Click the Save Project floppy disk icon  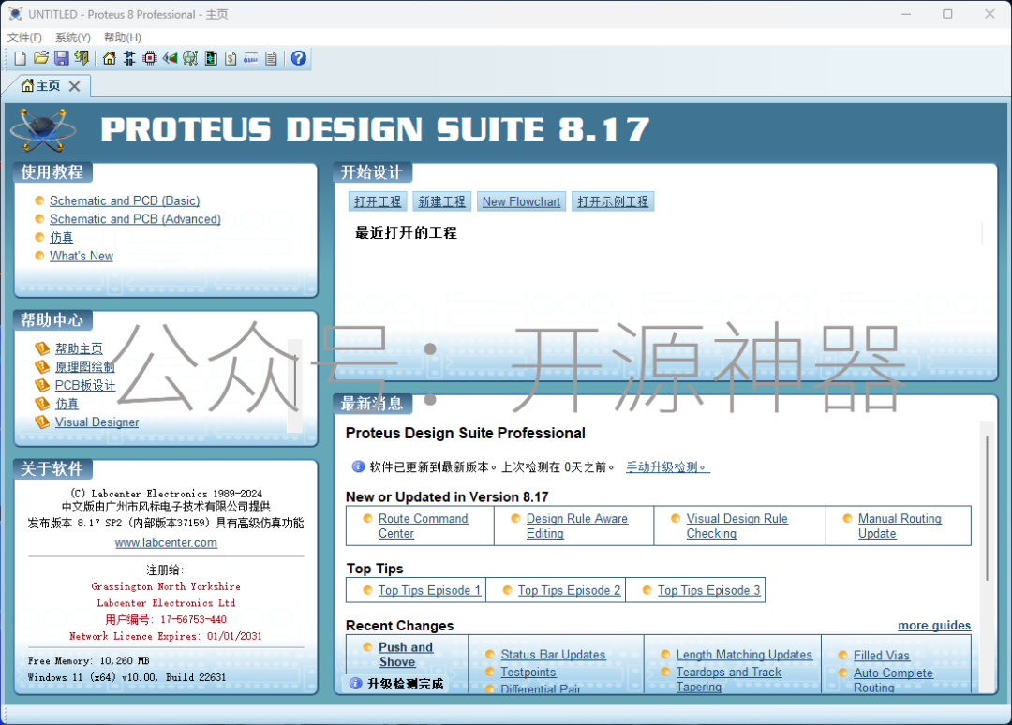[61, 59]
